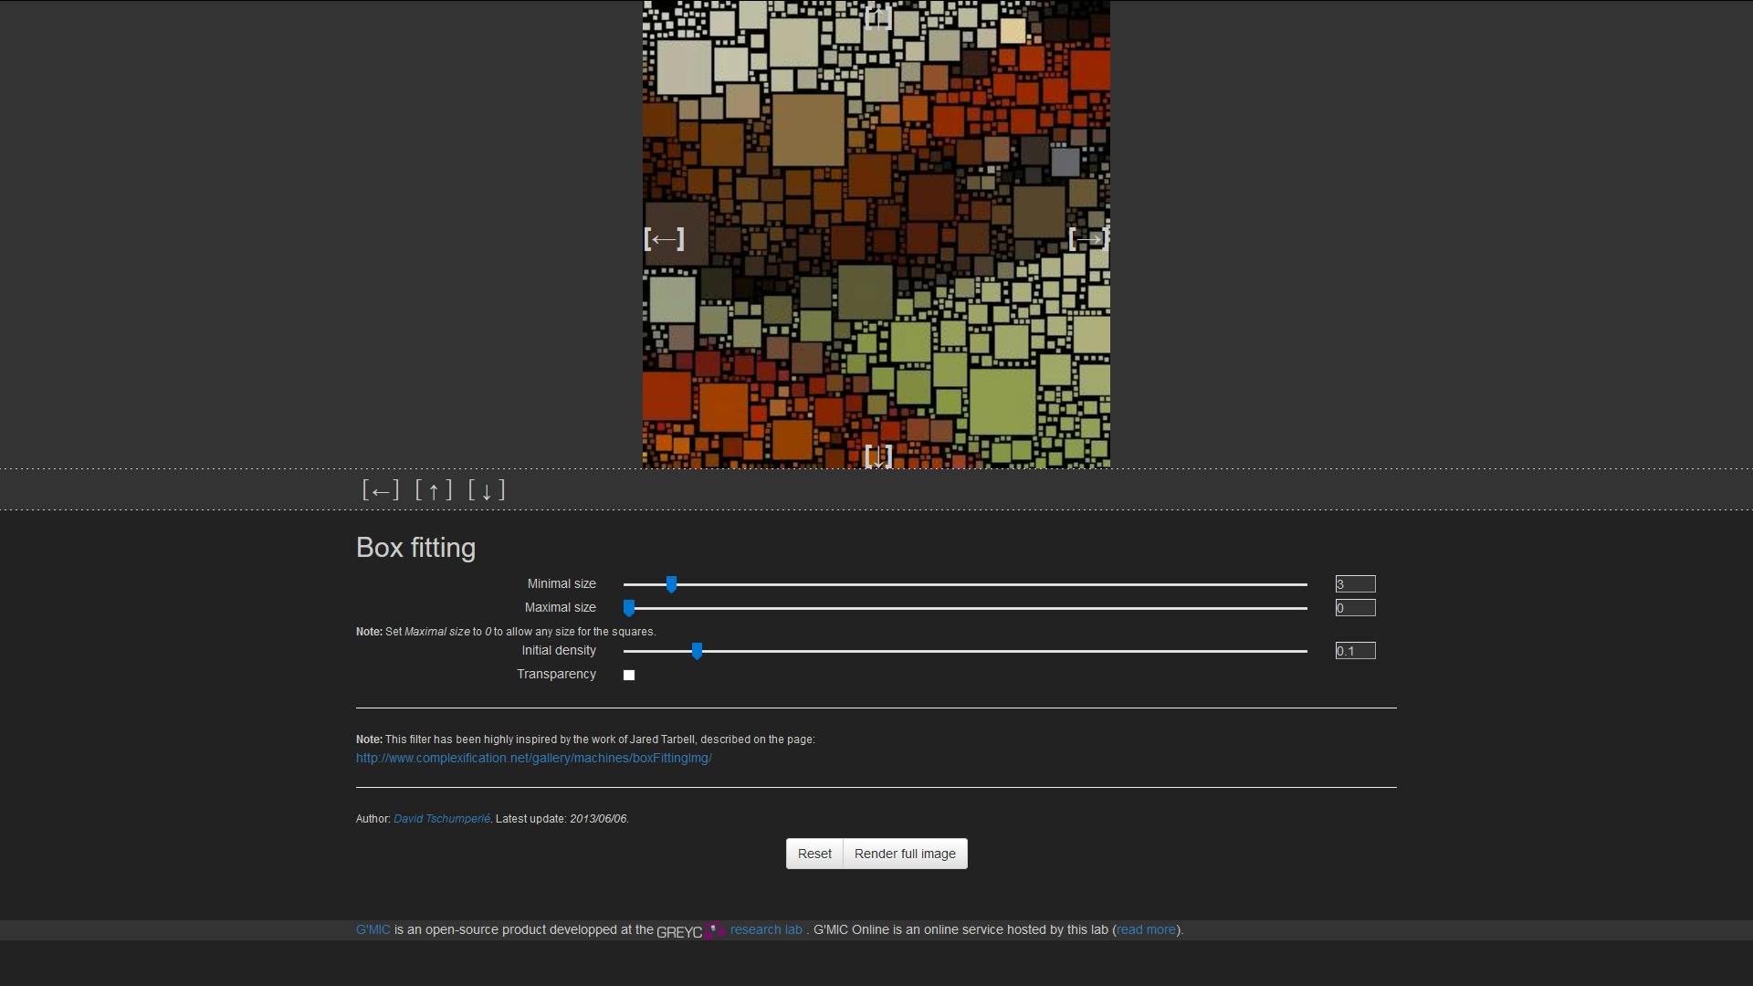Click the Initial density slider handle
The image size is (1753, 986).
click(697, 651)
